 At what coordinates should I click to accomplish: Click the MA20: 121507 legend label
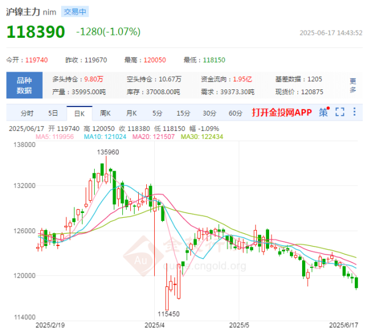(x=154, y=136)
